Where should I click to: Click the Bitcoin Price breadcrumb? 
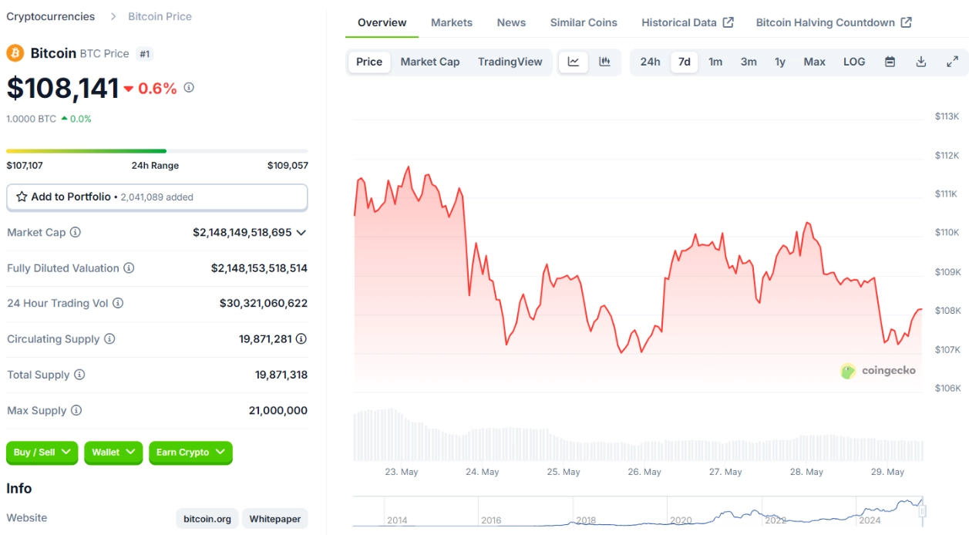pyautogui.click(x=160, y=16)
